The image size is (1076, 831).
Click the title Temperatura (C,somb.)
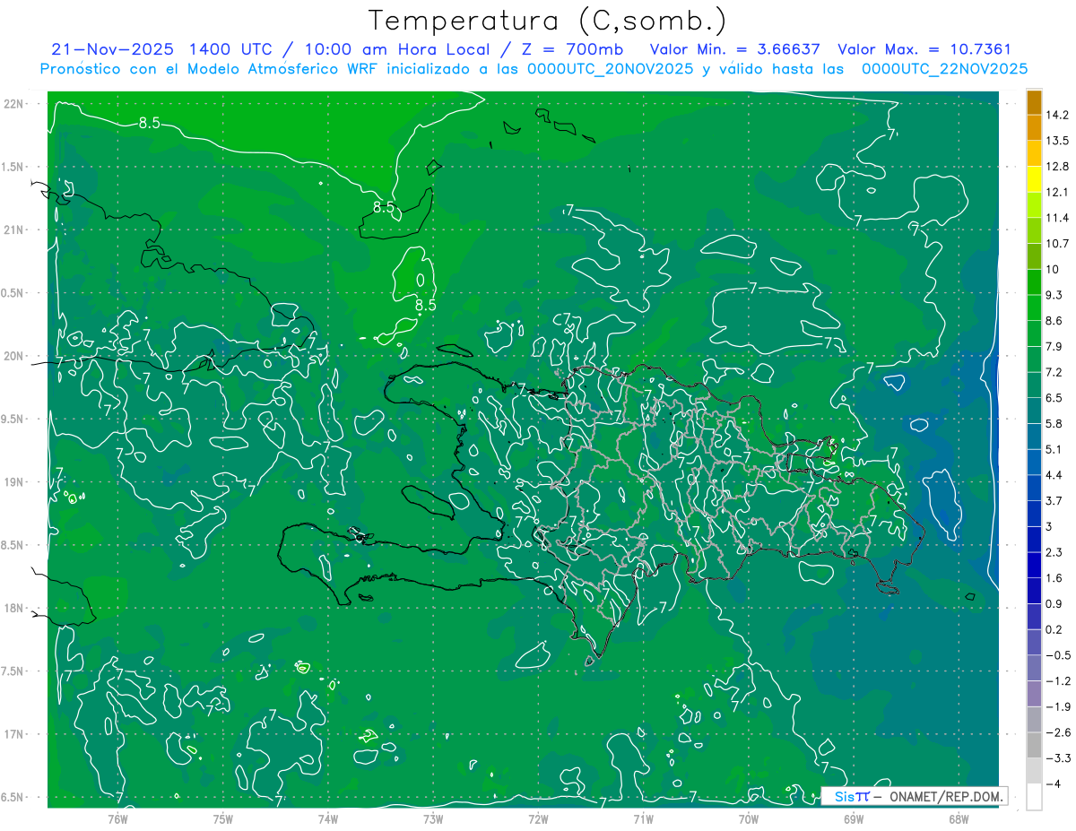(x=548, y=22)
